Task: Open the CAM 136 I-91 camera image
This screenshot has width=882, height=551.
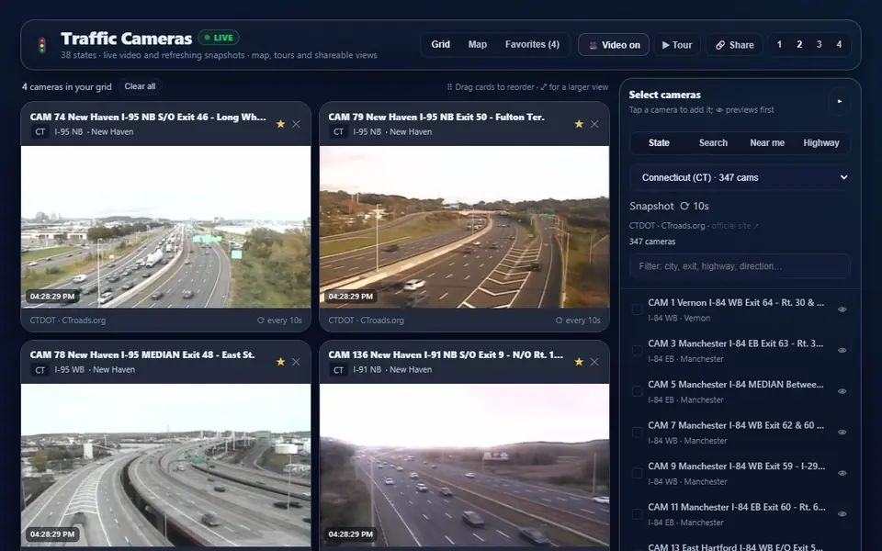Action: pyautogui.click(x=464, y=466)
